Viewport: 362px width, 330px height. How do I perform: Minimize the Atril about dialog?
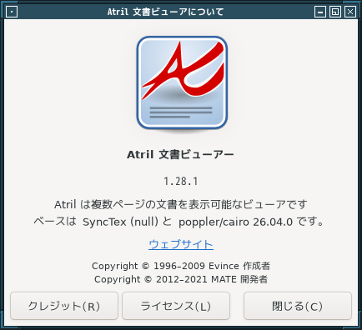click(320, 12)
